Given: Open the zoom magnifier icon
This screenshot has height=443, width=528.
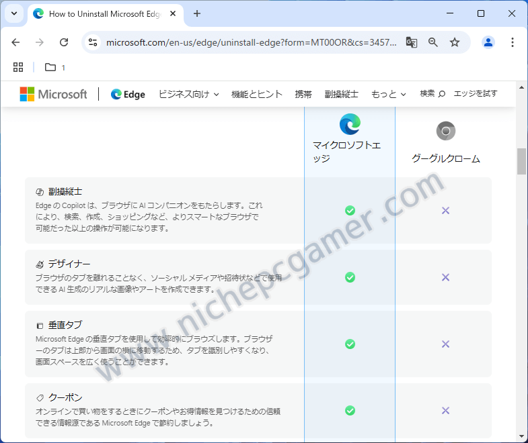Looking at the screenshot, I should pos(433,42).
